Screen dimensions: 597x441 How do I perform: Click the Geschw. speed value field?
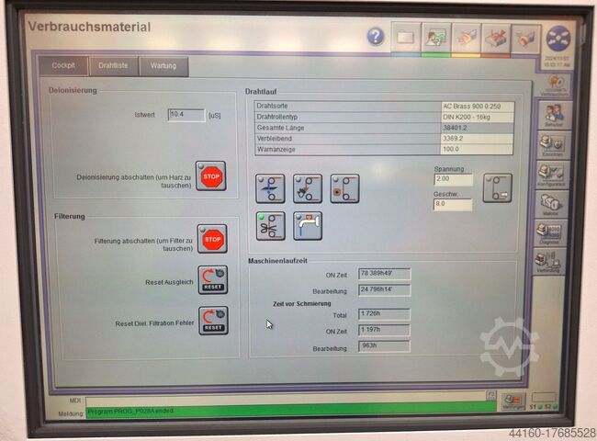pyautogui.click(x=453, y=205)
